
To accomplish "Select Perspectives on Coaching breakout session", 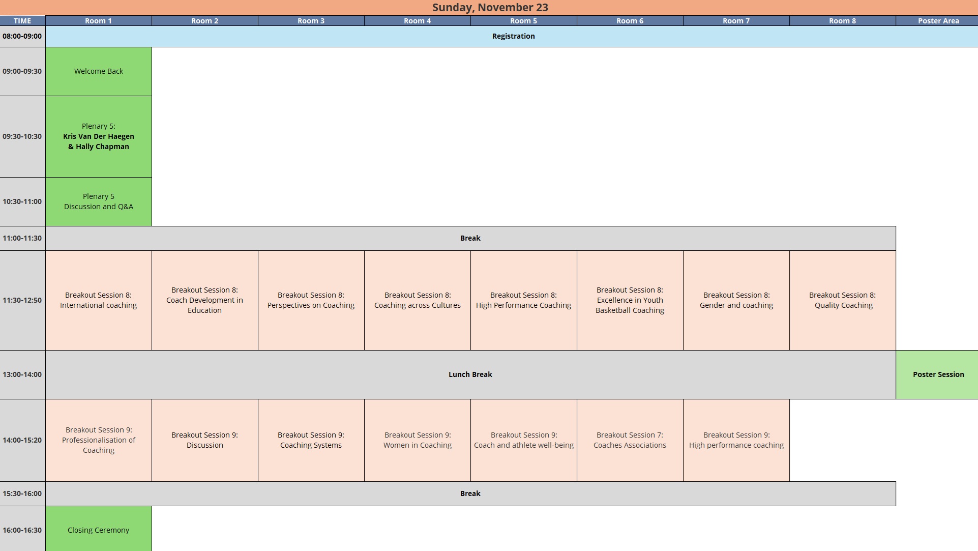I will [x=311, y=300].
